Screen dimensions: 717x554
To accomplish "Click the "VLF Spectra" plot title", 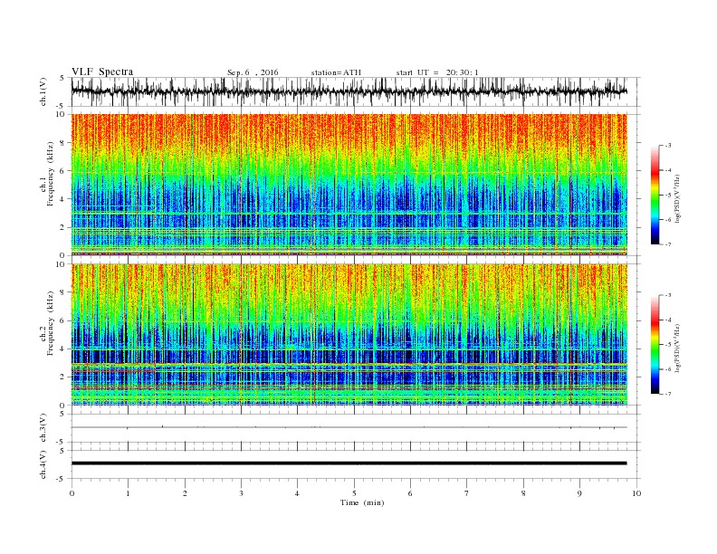I will click(x=102, y=72).
